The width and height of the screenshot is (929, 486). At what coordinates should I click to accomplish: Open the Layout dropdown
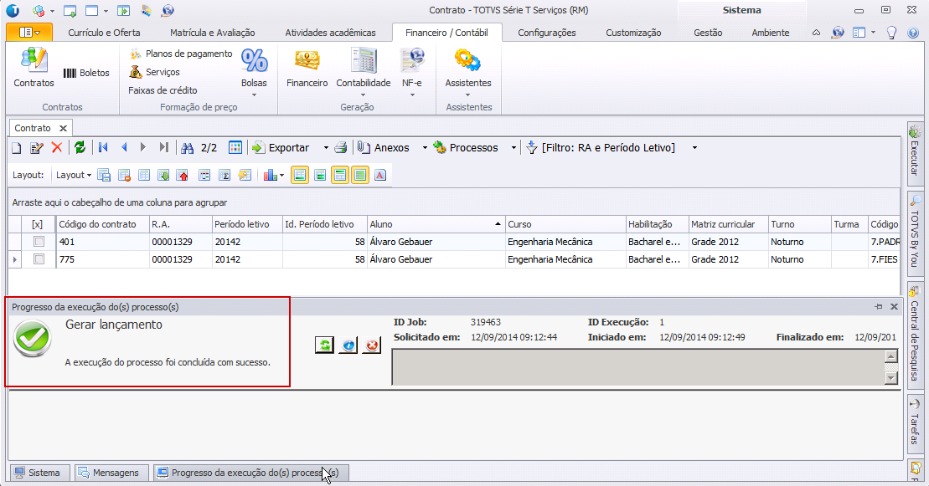[73, 175]
